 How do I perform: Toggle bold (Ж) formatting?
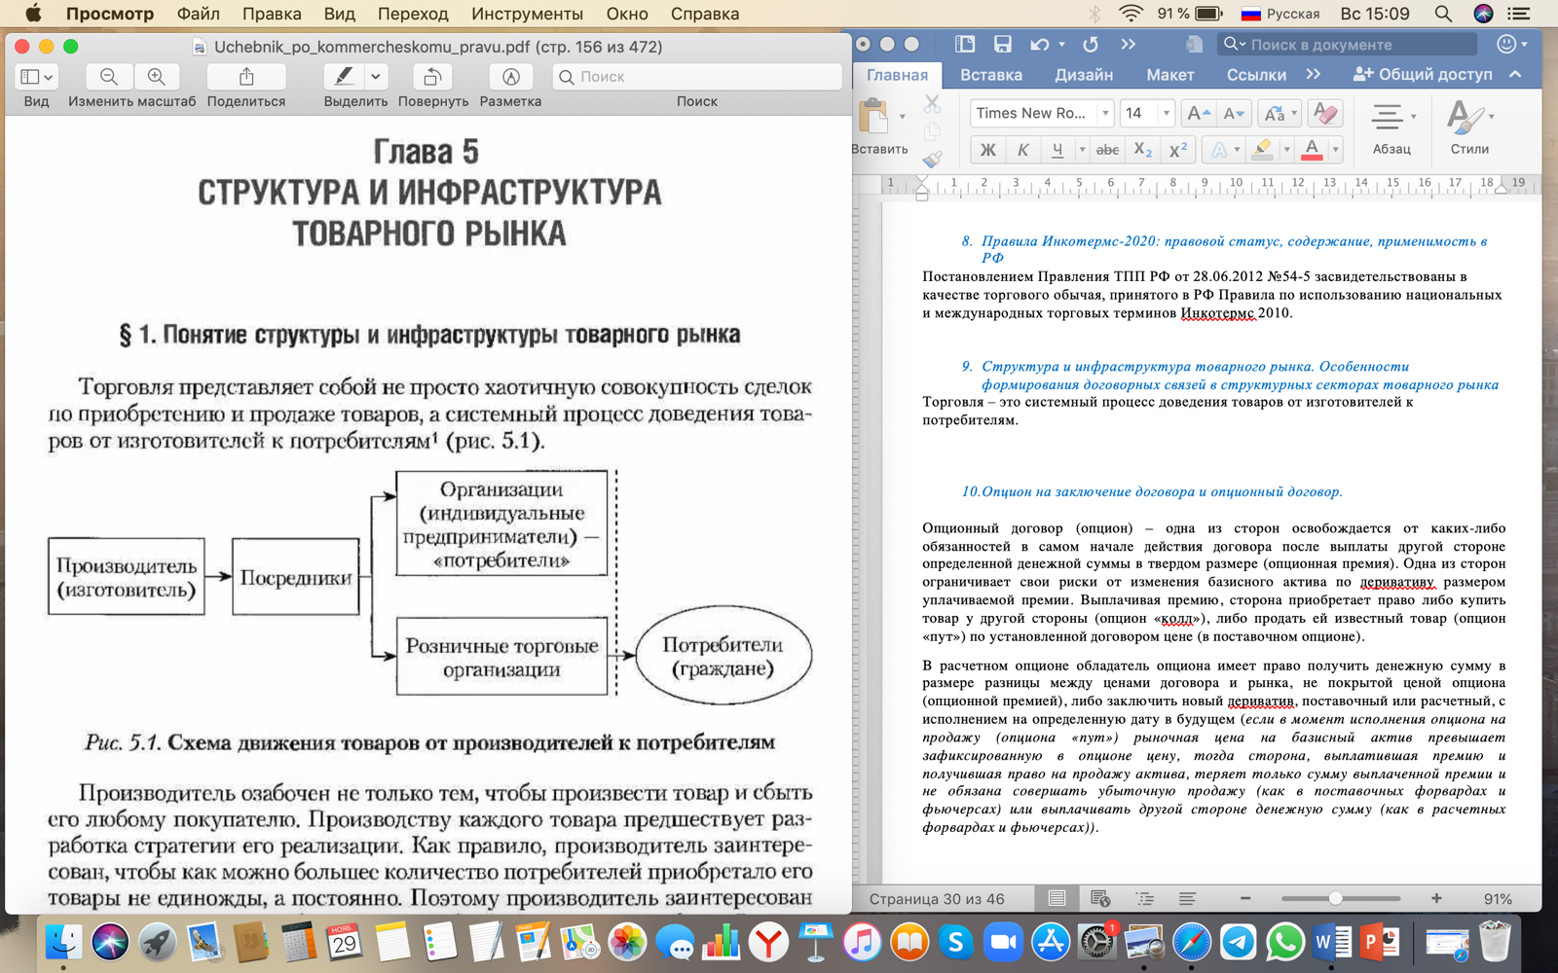pos(987,150)
